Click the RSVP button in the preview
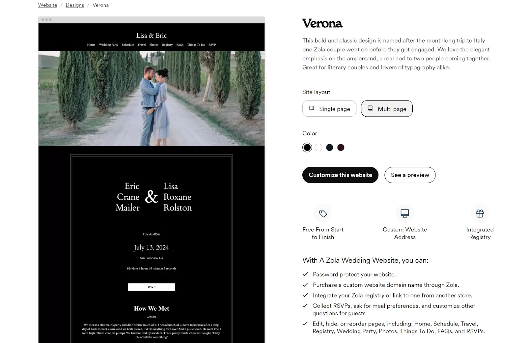527x343 pixels. [x=152, y=287]
